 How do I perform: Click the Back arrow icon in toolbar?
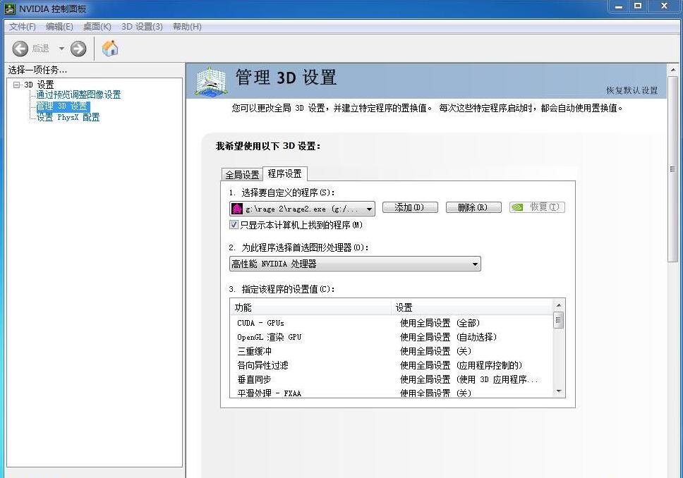click(20, 49)
